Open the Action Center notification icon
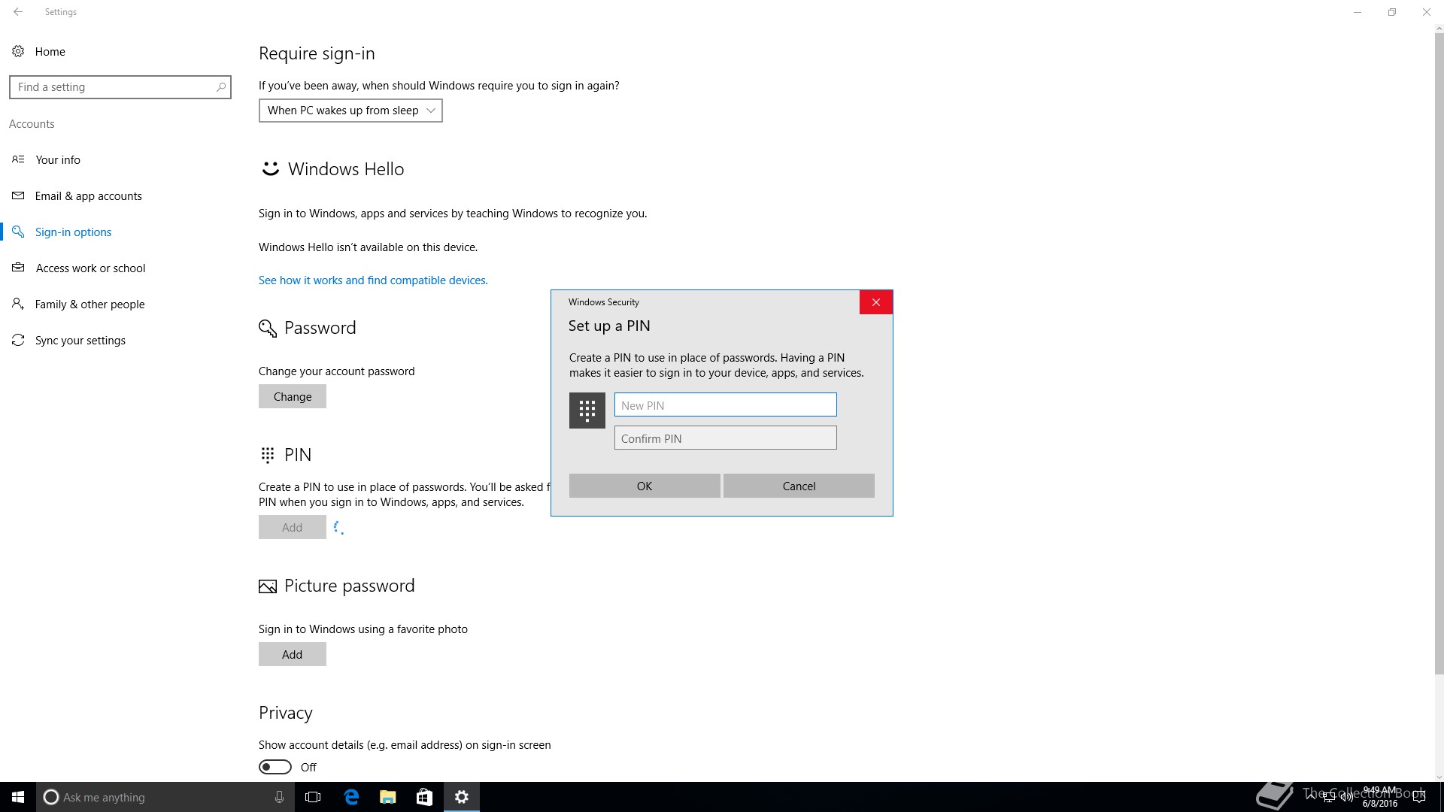1444x812 pixels. click(1420, 797)
